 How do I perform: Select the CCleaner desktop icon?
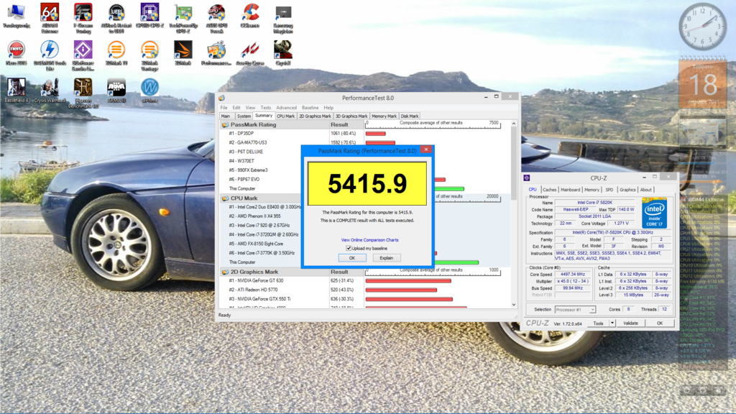(x=249, y=16)
